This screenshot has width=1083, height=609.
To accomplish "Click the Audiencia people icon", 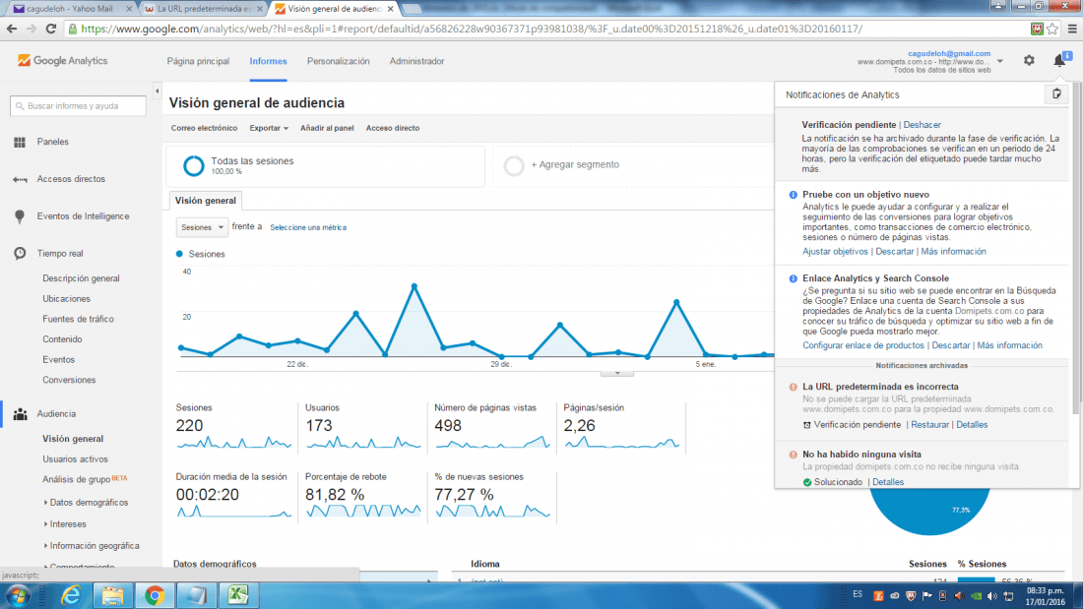I will click(20, 413).
